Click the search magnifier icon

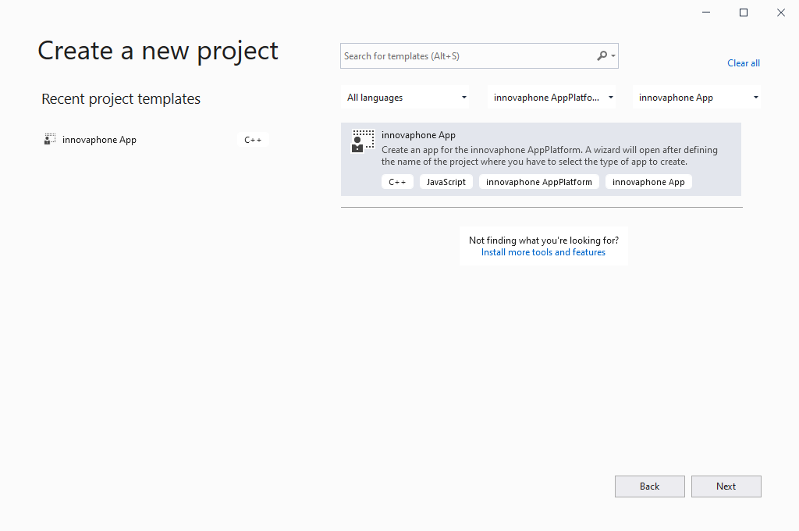602,56
